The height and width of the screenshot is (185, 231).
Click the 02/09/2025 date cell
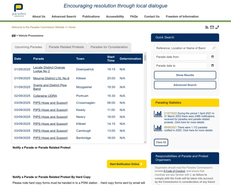[x=22, y=96]
